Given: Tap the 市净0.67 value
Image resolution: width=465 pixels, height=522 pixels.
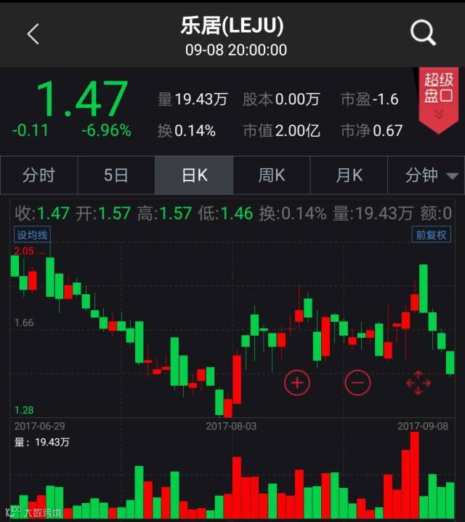Looking at the screenshot, I should 372,130.
